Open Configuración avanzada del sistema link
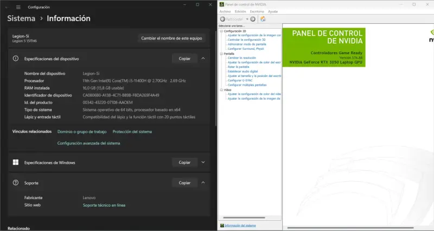 pyautogui.click(x=88, y=143)
